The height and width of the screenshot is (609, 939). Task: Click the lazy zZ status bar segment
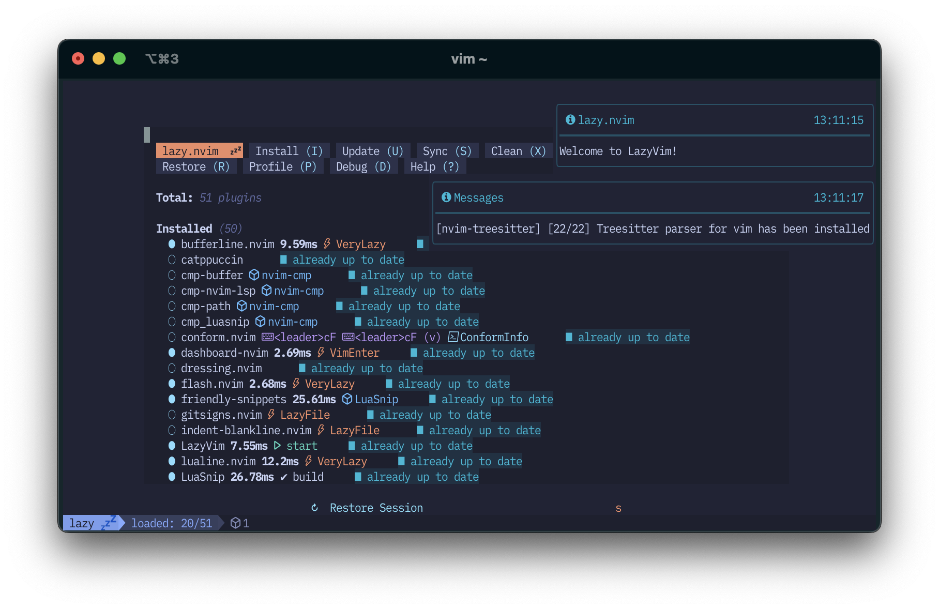coord(92,523)
